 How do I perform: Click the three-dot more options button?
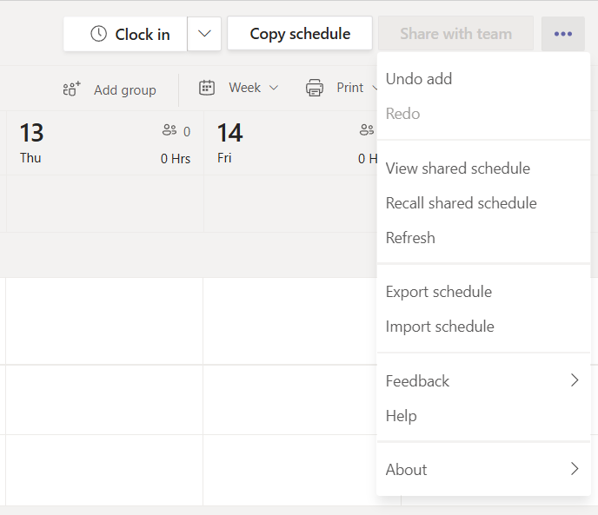pos(563,34)
